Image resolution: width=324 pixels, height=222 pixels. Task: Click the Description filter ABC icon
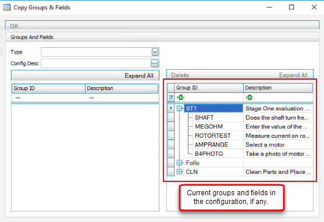coord(250,97)
